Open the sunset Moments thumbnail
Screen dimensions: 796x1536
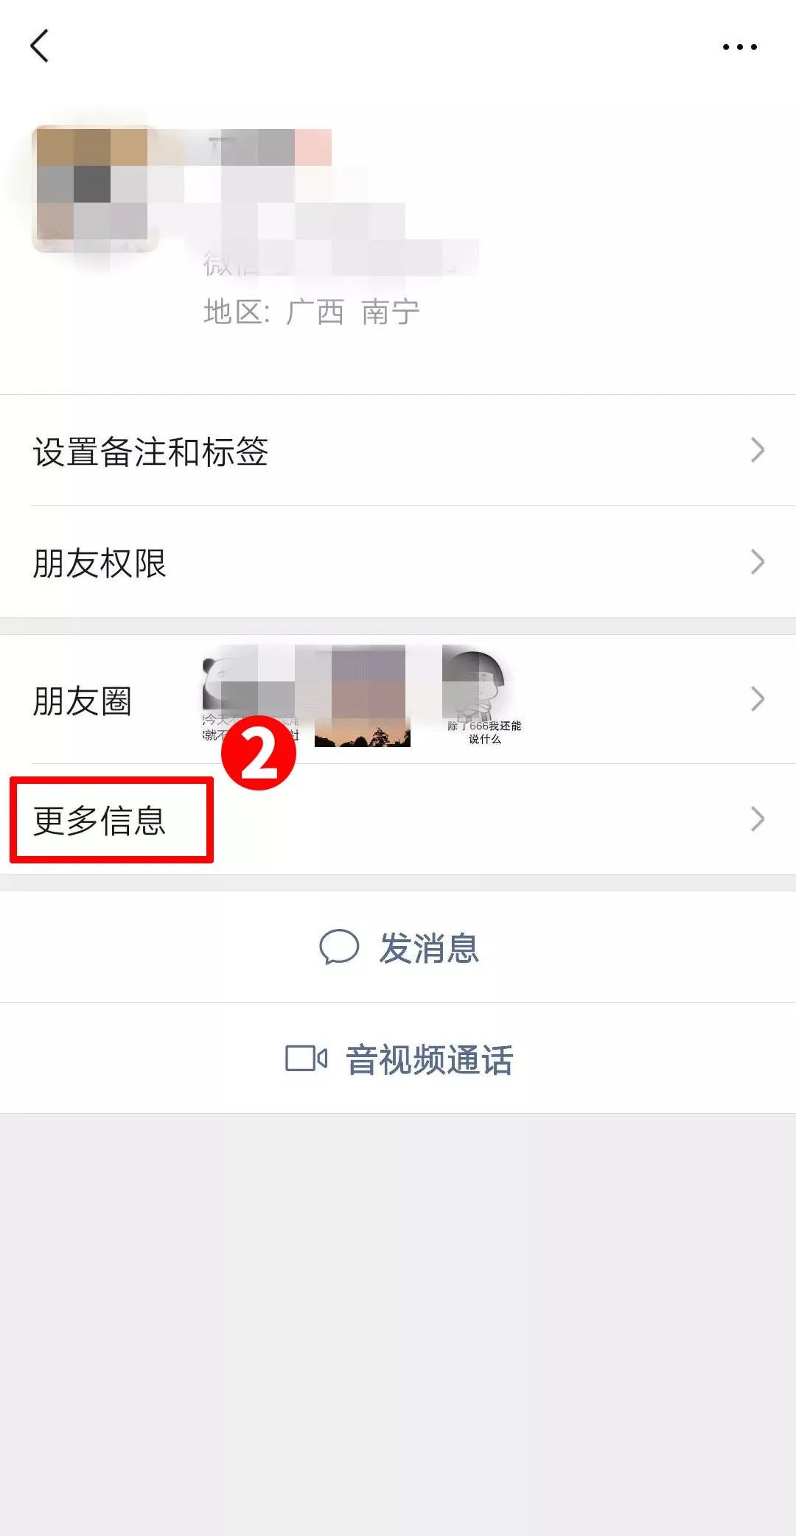(362, 696)
